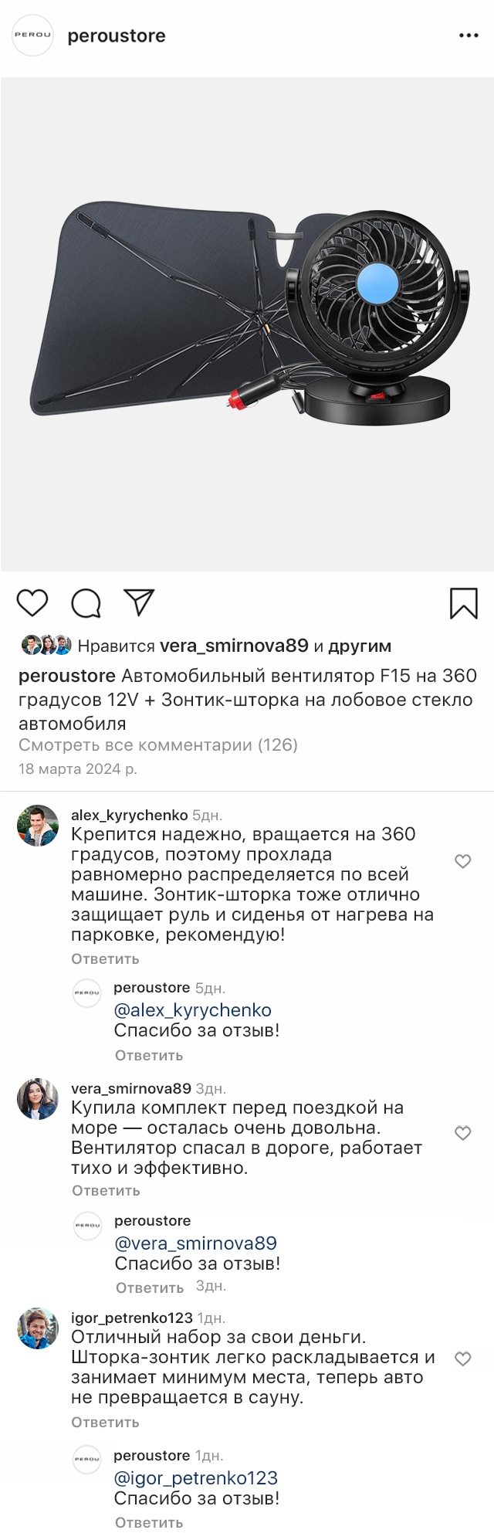Share the post with the paper plane icon
The width and height of the screenshot is (494, 1540).
point(140,602)
